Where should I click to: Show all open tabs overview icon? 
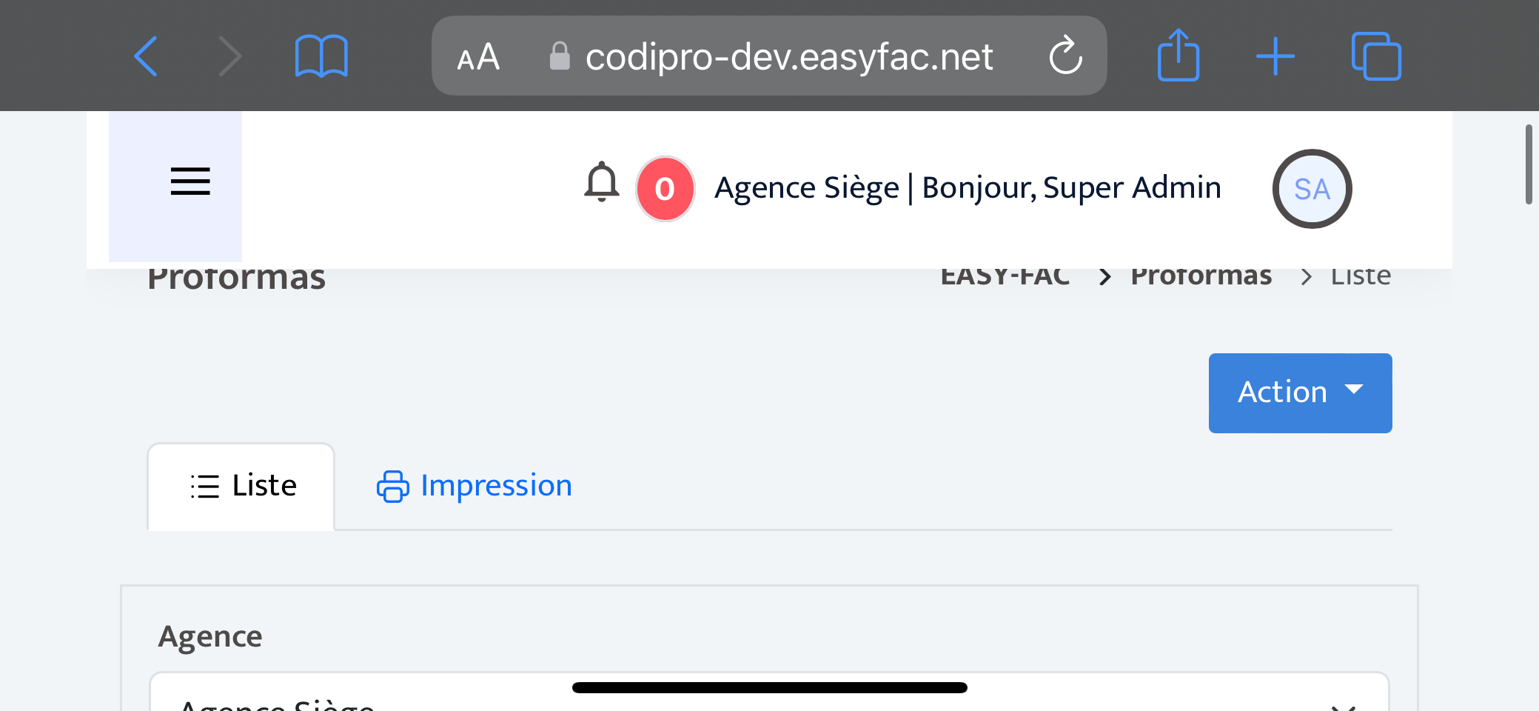tap(1375, 56)
